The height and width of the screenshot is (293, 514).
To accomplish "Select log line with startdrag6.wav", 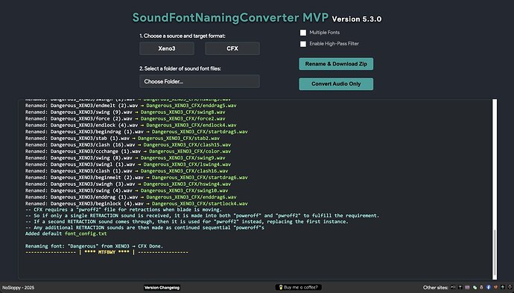I will 136,178.
